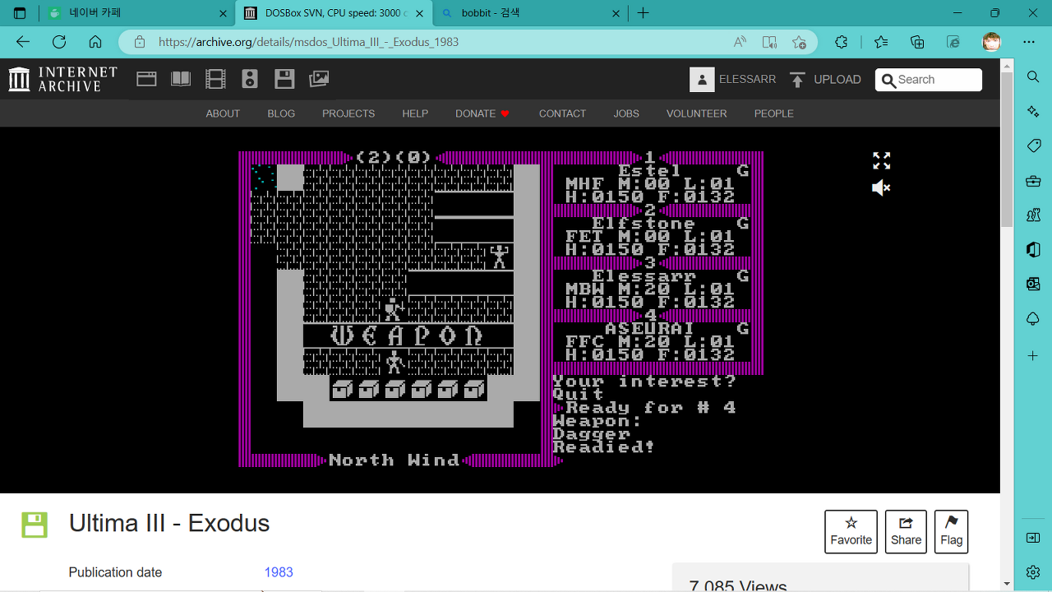Open the Video film-strip icon
Image resolution: width=1052 pixels, height=592 pixels.
pyautogui.click(x=215, y=79)
